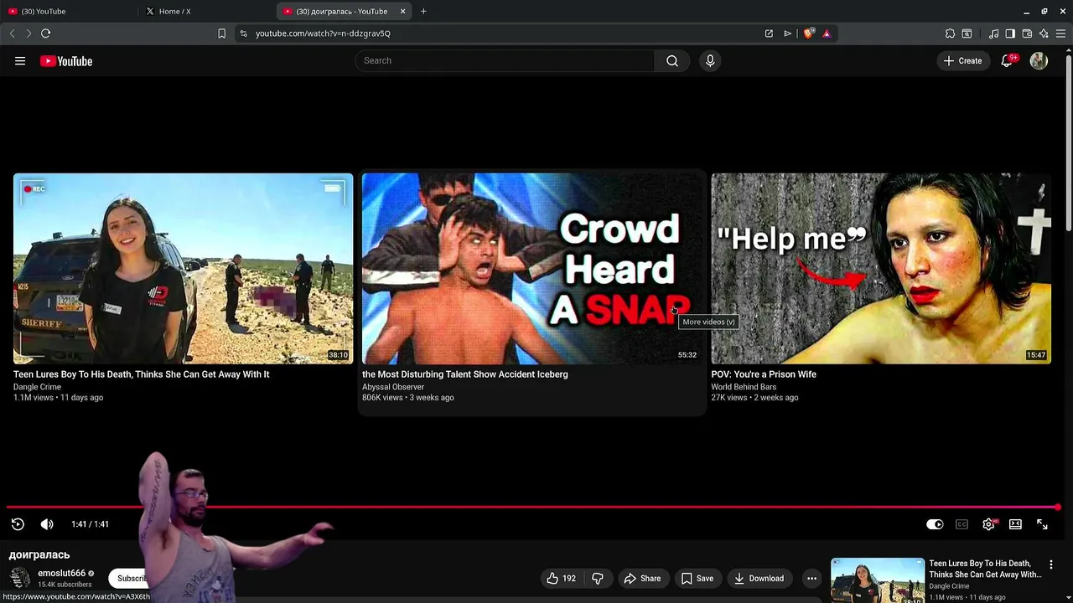Mute the video volume
Viewport: 1073px width, 603px height.
(47, 524)
